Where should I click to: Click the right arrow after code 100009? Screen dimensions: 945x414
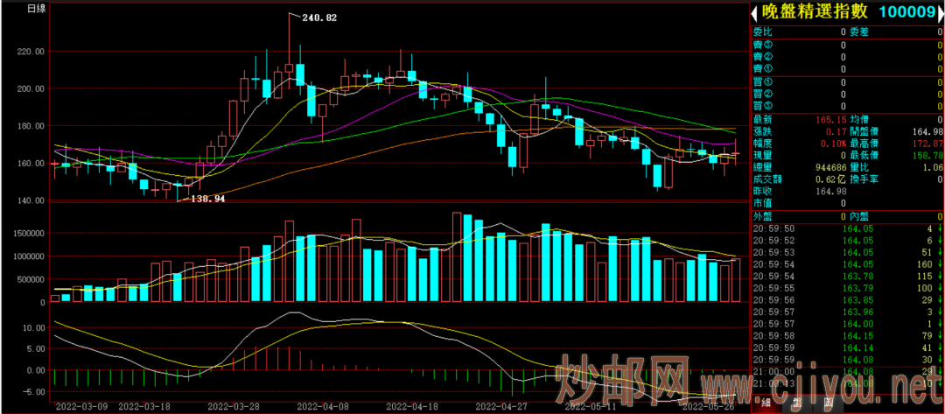point(938,12)
